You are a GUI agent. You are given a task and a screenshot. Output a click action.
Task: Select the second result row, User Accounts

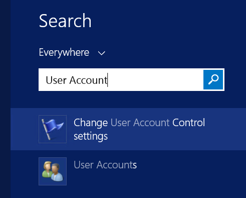click(128, 171)
